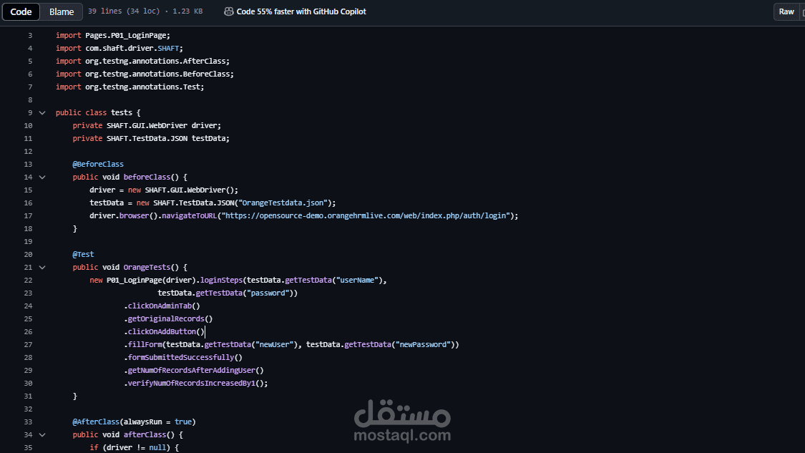Click '@AfterClass(alwaysRun = true)' annotation
The width and height of the screenshot is (805, 453).
point(134,422)
